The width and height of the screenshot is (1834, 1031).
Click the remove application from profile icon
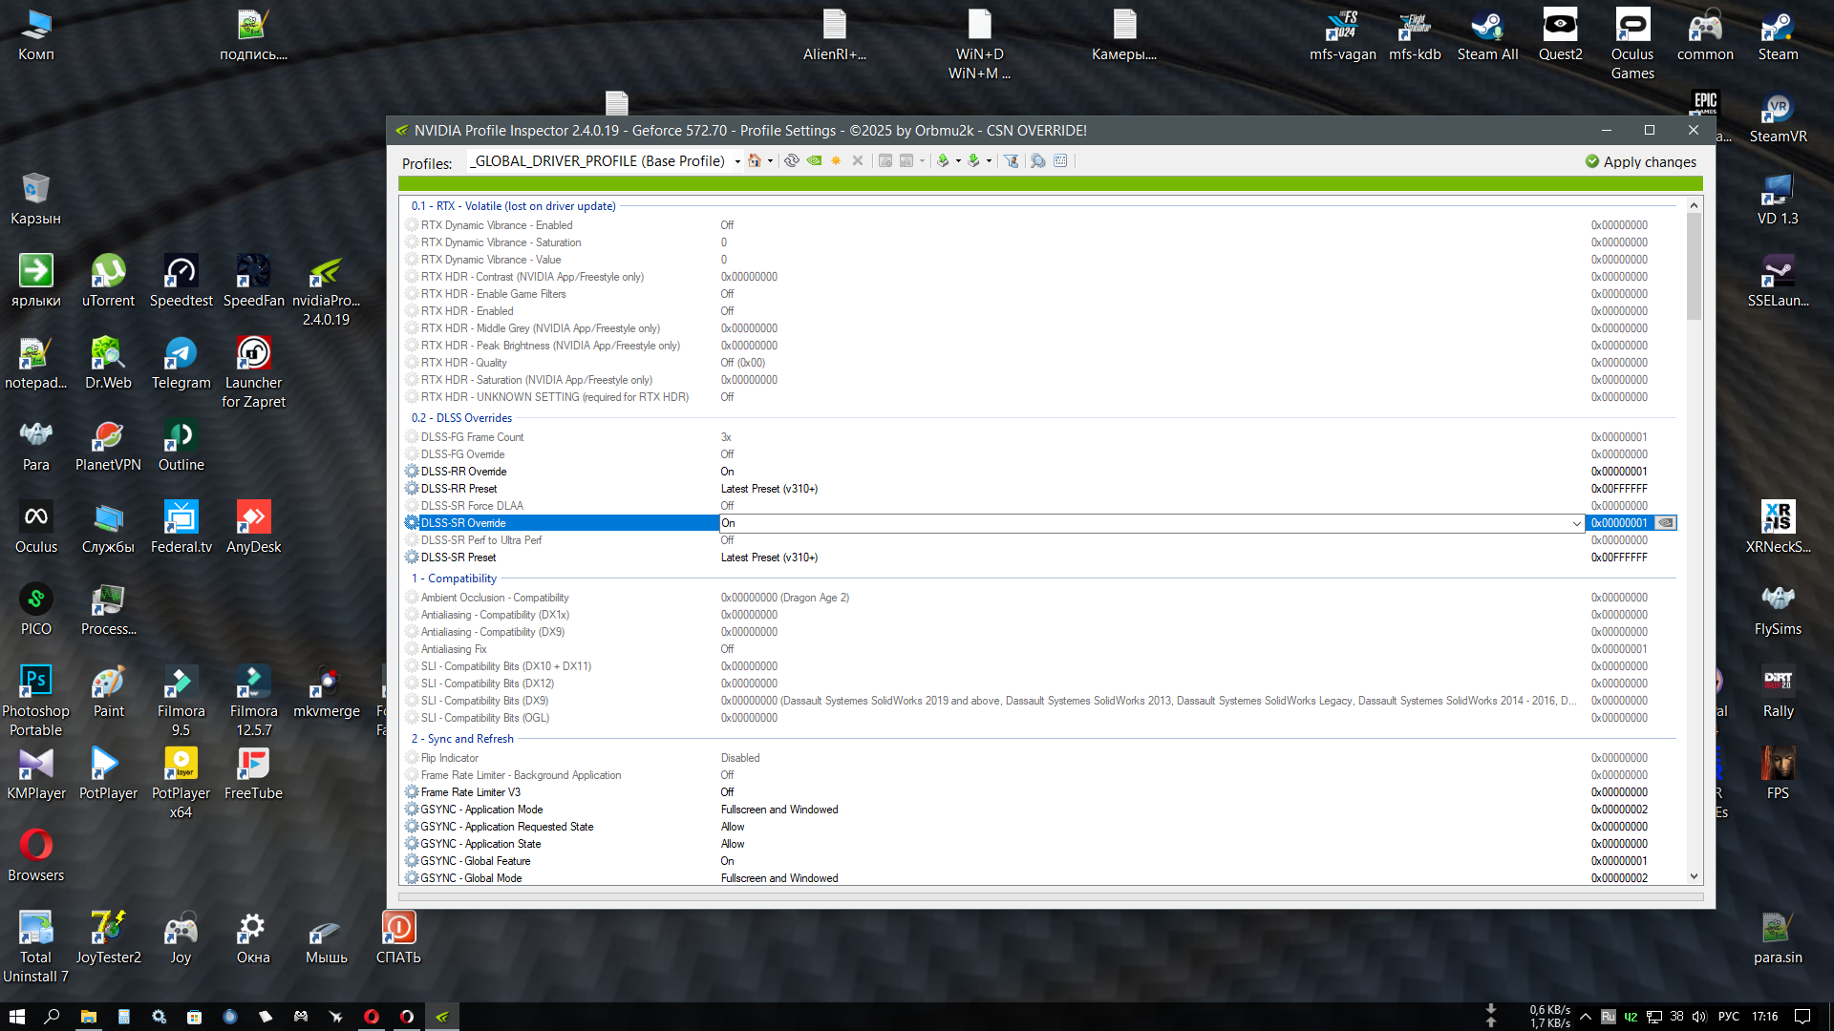coord(906,161)
